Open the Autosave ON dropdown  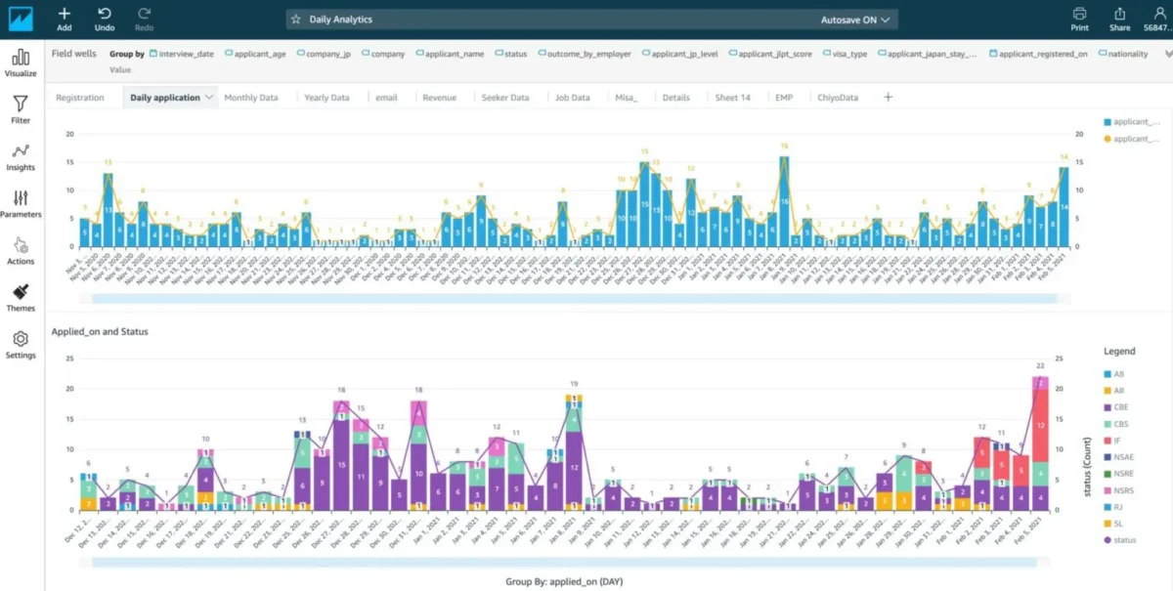855,20
